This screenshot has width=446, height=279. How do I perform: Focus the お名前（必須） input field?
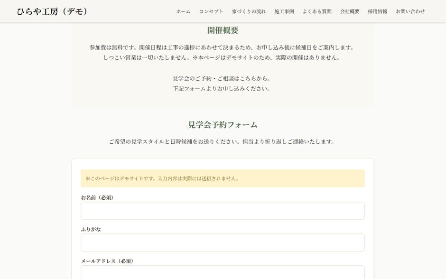[x=223, y=211]
